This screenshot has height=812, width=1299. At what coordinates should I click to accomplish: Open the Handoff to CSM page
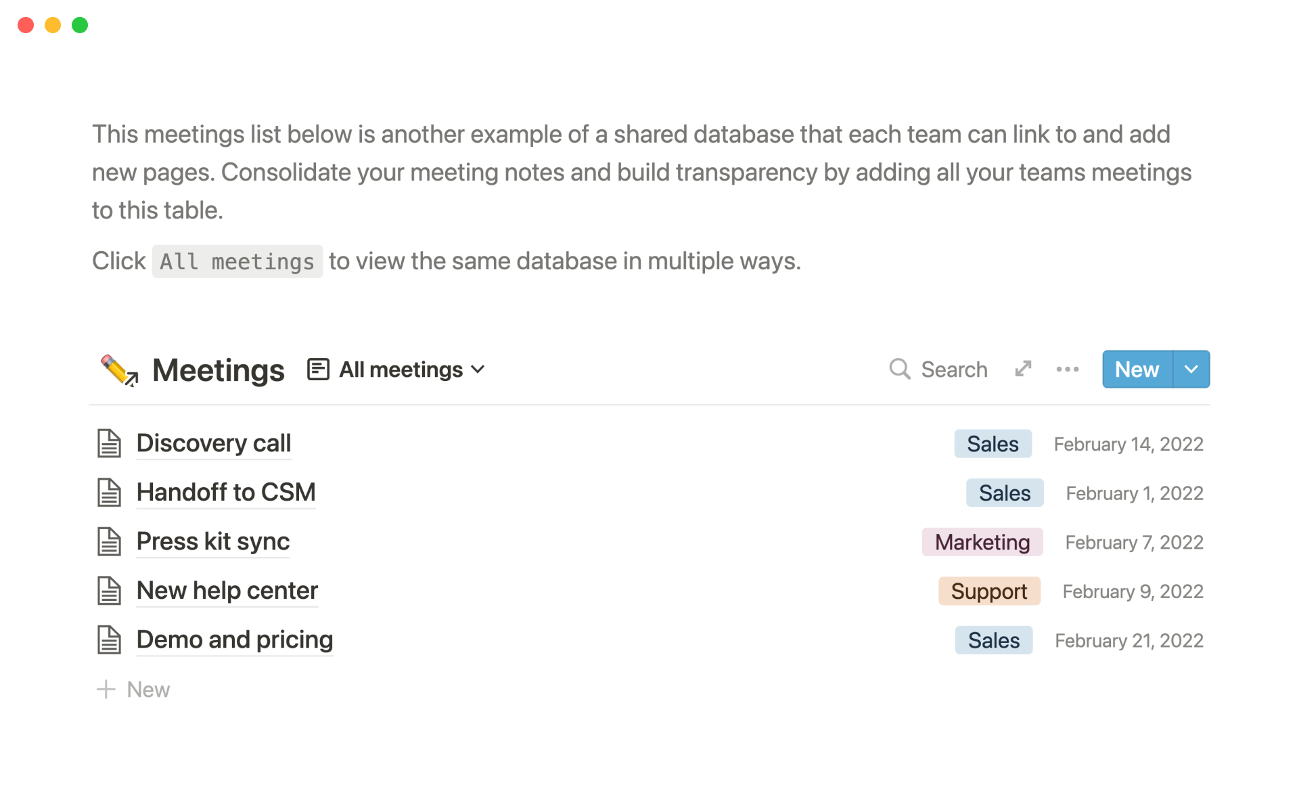pyautogui.click(x=226, y=493)
